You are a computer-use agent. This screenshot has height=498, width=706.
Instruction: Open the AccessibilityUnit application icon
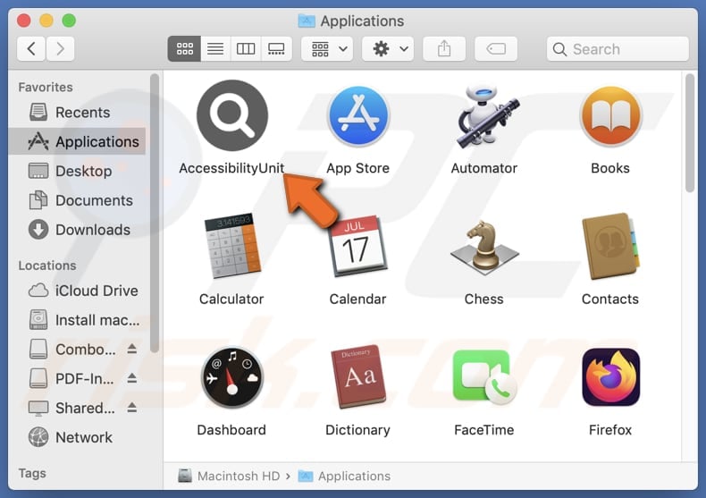pyautogui.click(x=231, y=115)
